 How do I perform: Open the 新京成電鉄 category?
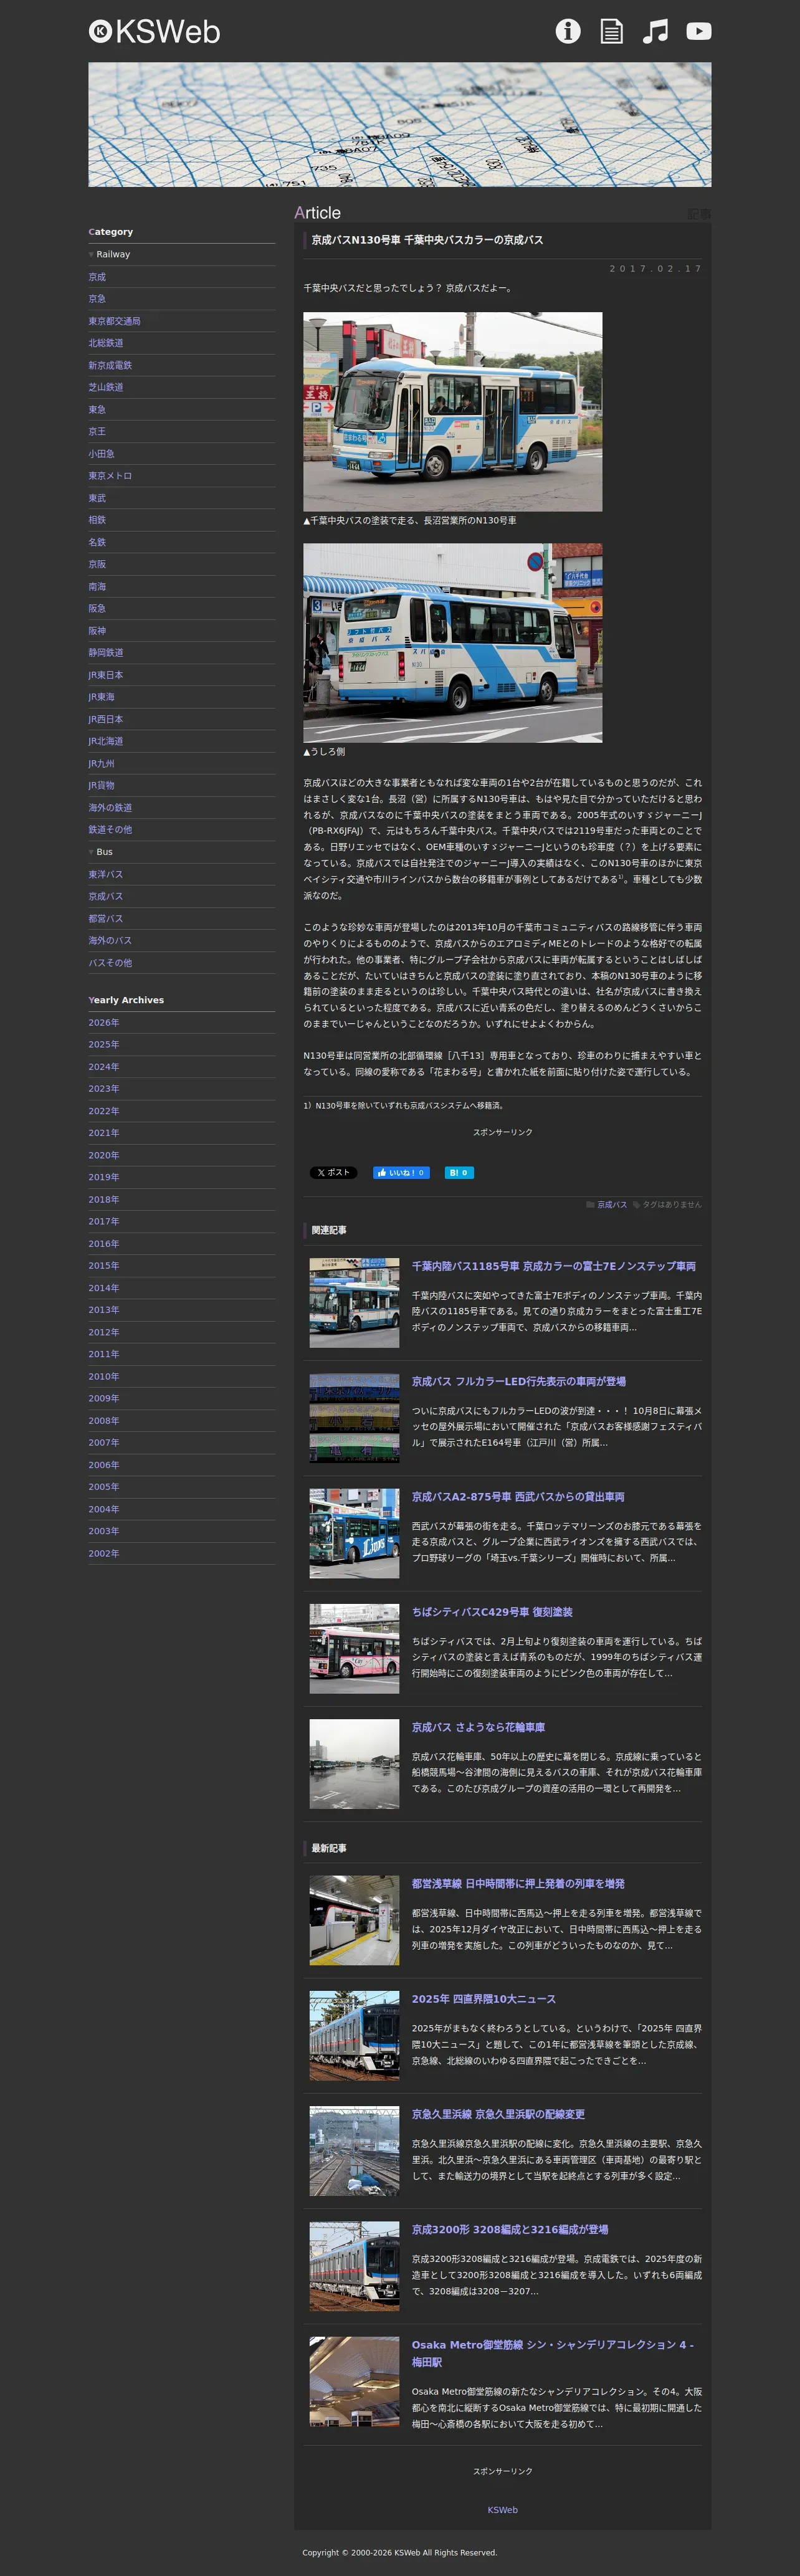pyautogui.click(x=110, y=365)
